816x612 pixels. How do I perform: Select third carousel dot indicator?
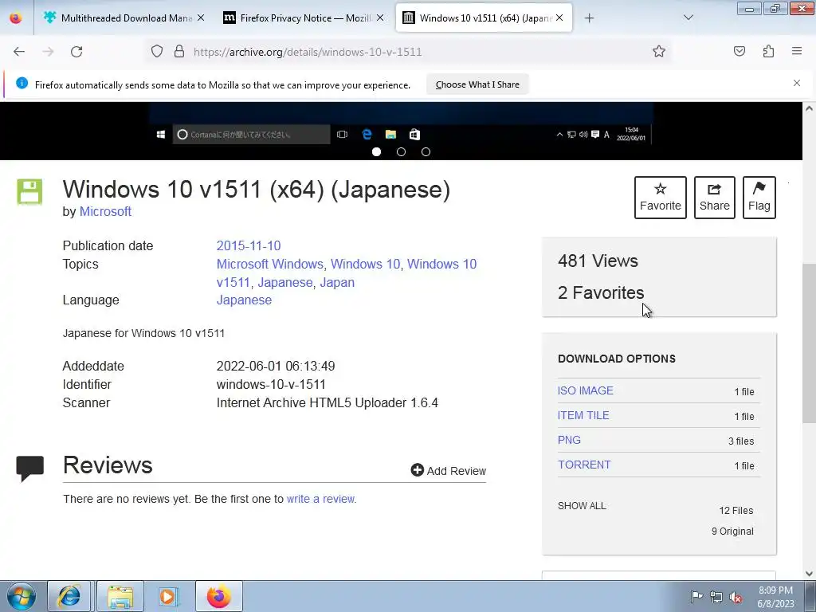(426, 152)
